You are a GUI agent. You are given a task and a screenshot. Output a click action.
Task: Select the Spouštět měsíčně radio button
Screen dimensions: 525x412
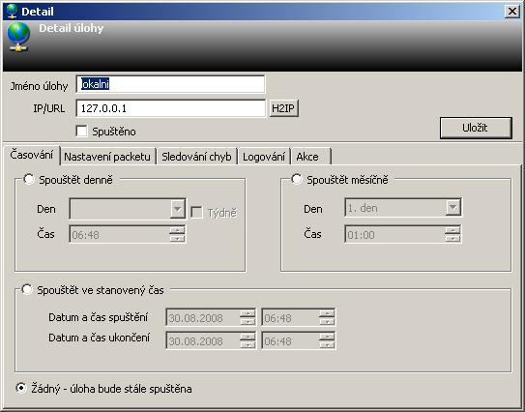click(x=297, y=179)
